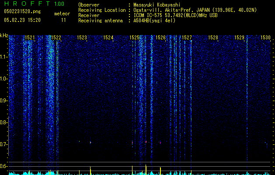Click the 1530 time marker
The width and height of the screenshot is (275, 175).
click(x=265, y=38)
